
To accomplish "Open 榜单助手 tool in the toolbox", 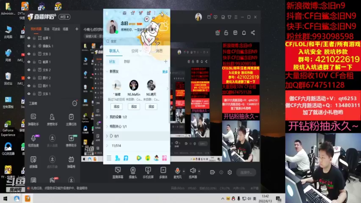I will click(x=71, y=140).
